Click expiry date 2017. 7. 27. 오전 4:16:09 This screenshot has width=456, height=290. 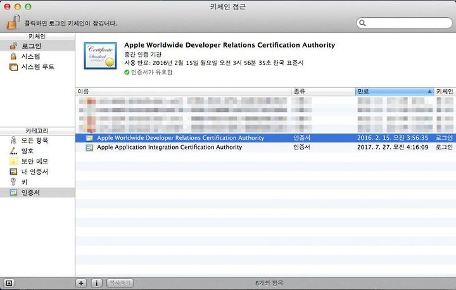tap(393, 147)
